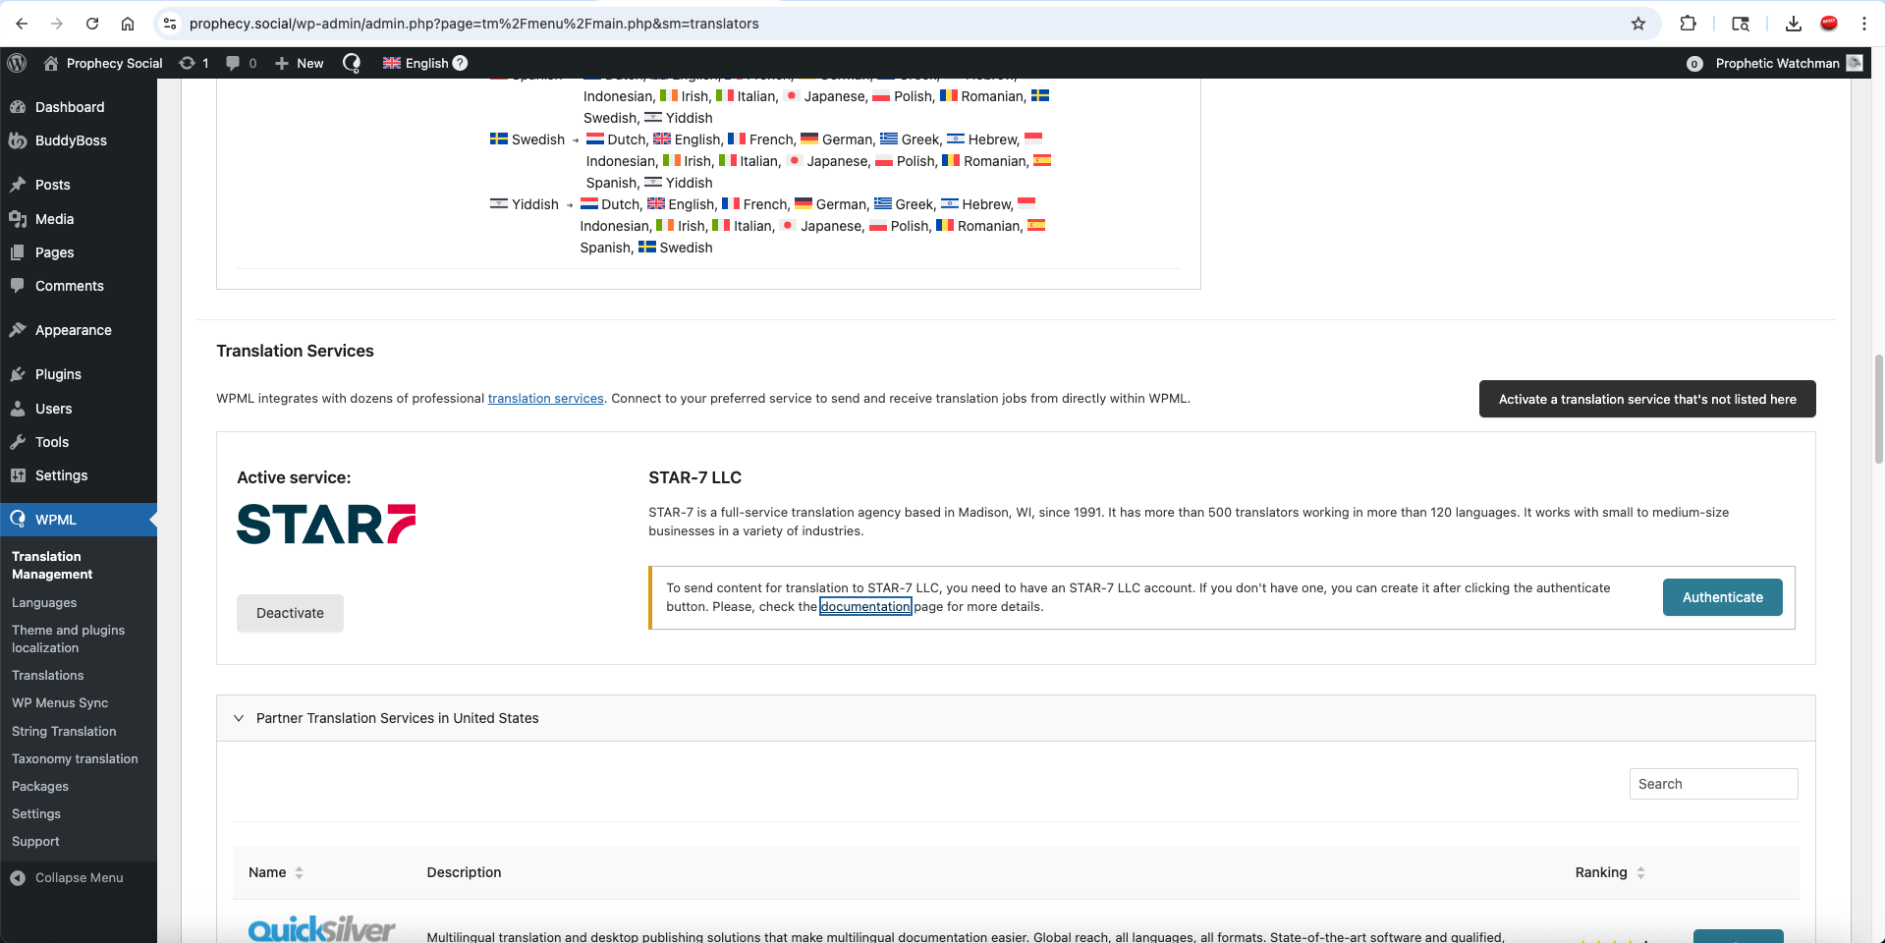
Task: Click the site information icon in address bar
Action: pyautogui.click(x=170, y=24)
